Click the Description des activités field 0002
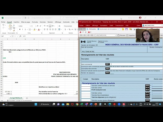 [x=136, y=68]
